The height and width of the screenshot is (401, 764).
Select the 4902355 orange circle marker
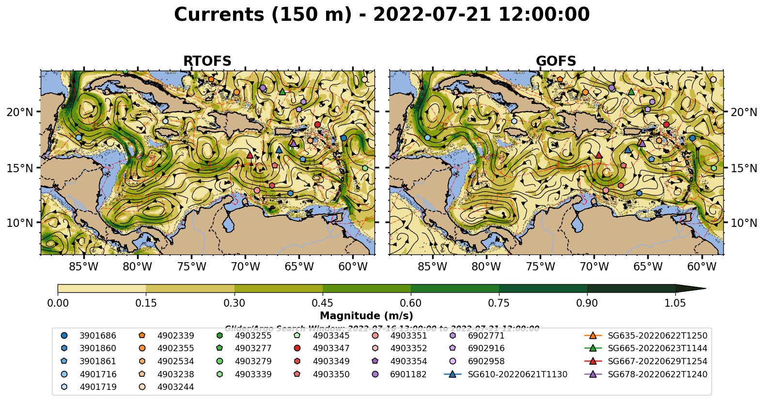coord(142,348)
